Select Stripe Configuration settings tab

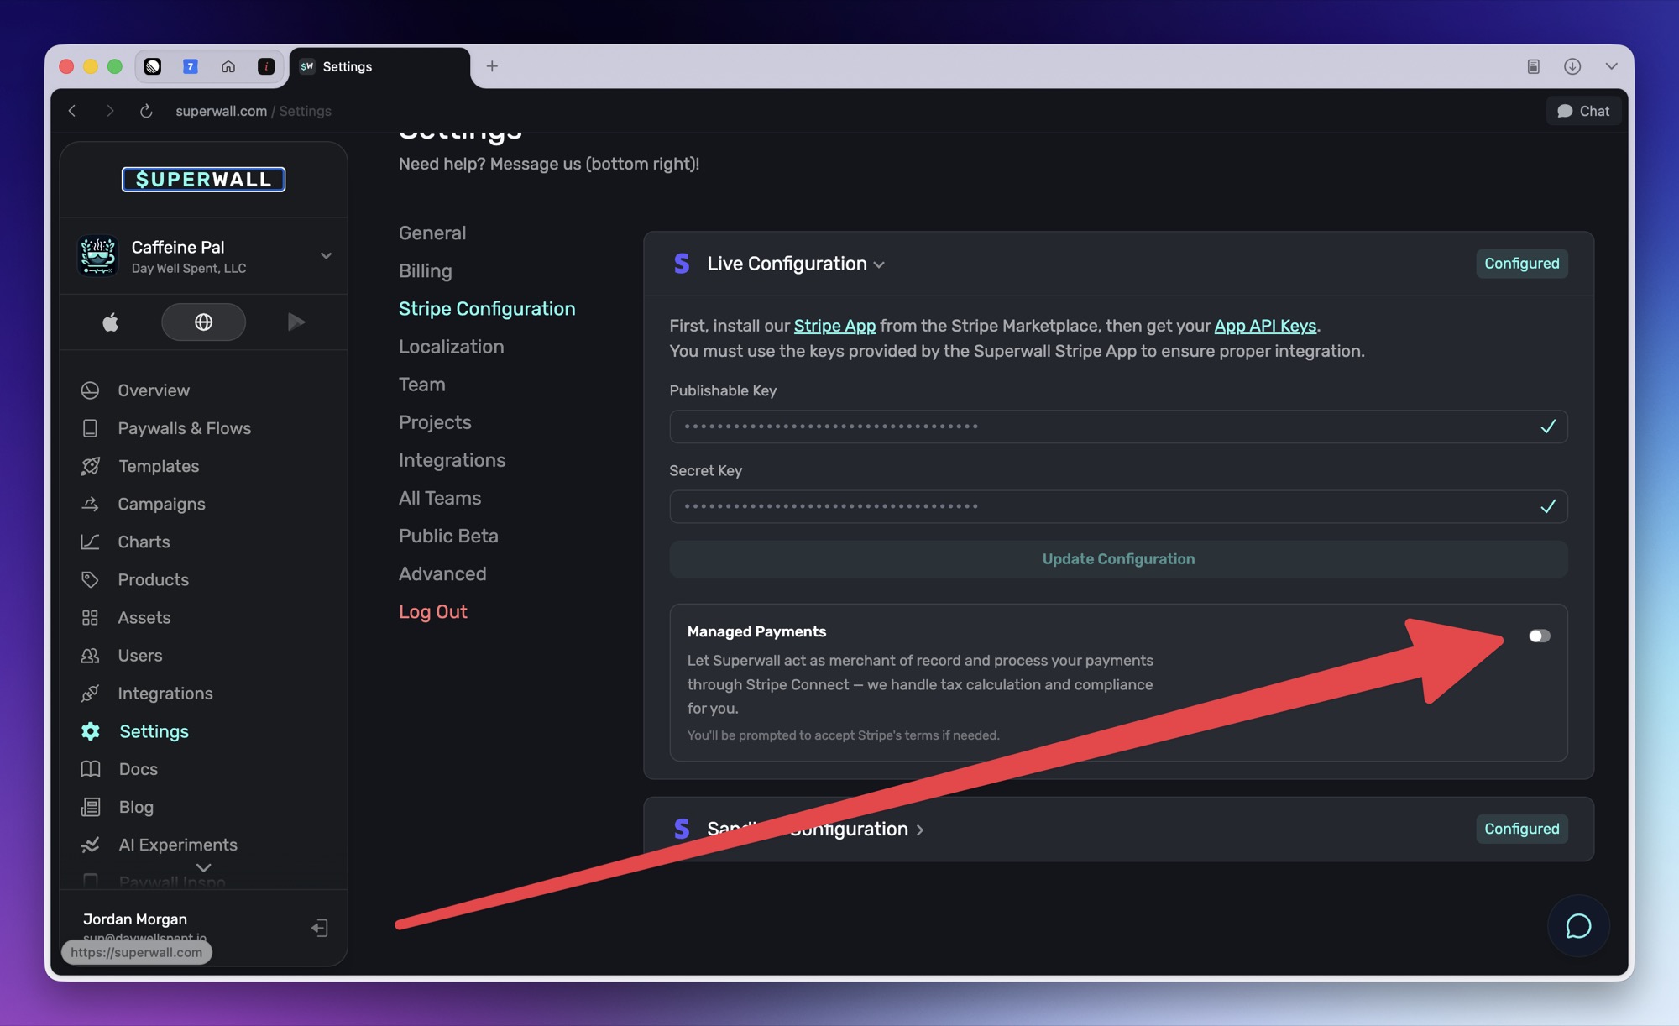[487, 309]
